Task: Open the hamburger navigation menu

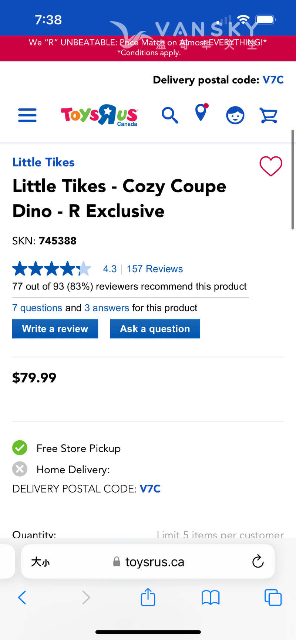Action: pyautogui.click(x=27, y=115)
